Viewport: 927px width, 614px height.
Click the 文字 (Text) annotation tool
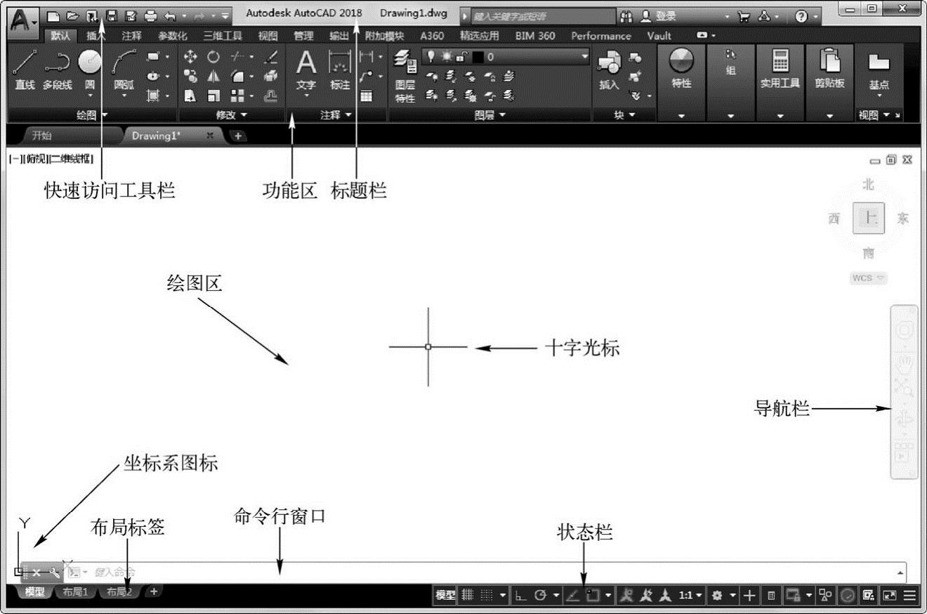305,71
